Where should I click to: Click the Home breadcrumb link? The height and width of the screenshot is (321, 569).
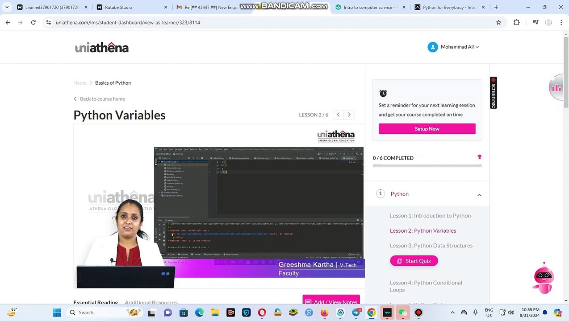pyautogui.click(x=80, y=83)
